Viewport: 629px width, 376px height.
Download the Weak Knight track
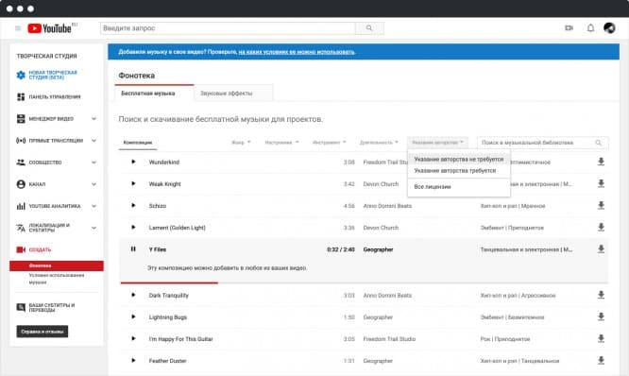(601, 183)
